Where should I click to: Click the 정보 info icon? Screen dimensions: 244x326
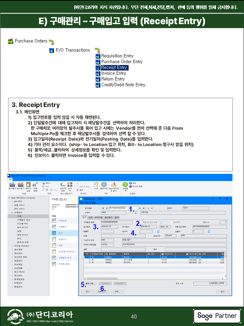[x=130, y=183]
